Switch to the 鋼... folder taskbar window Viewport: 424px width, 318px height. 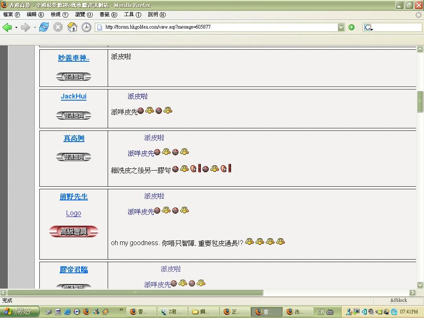pos(203,312)
